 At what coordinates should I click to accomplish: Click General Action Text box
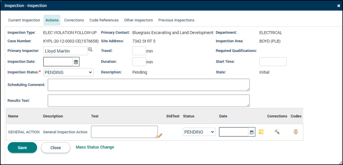click(x=124, y=132)
